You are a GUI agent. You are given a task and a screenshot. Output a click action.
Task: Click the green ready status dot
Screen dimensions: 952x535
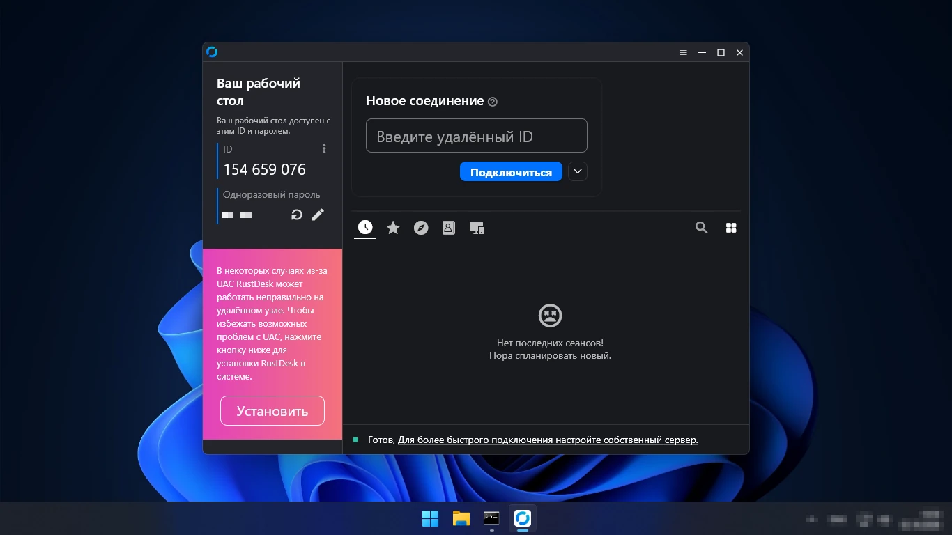coord(355,440)
